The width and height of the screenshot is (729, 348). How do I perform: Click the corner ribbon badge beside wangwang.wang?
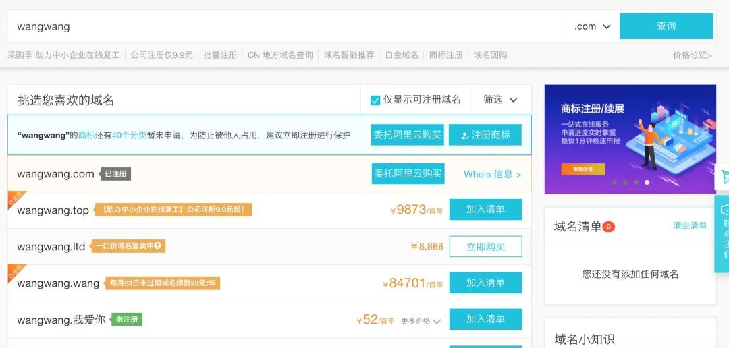[x=15, y=271]
